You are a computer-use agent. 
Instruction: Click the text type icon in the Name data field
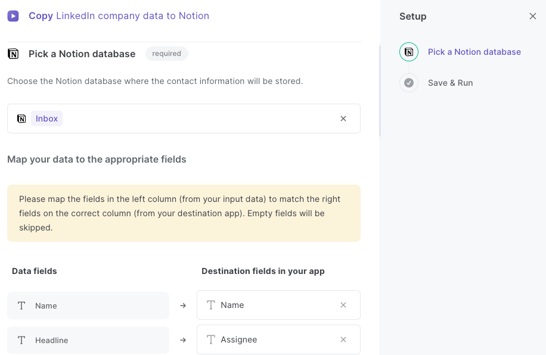(x=21, y=306)
